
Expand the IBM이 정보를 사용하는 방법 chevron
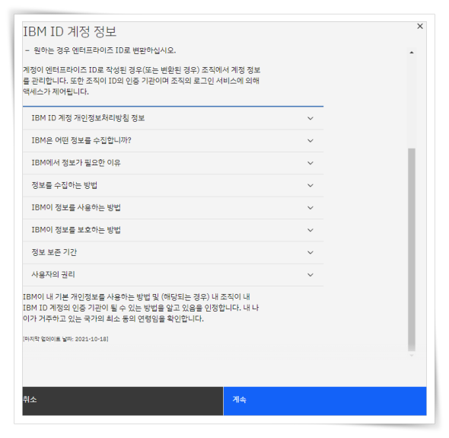[x=310, y=208]
